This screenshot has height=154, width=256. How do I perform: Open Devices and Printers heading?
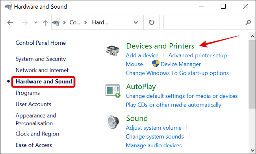pyautogui.click(x=160, y=46)
